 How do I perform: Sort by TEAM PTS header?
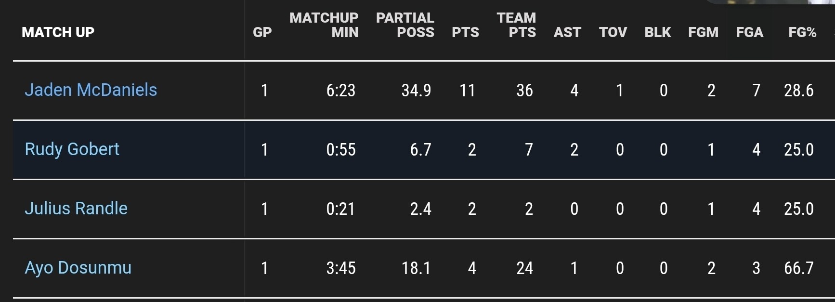(516, 25)
